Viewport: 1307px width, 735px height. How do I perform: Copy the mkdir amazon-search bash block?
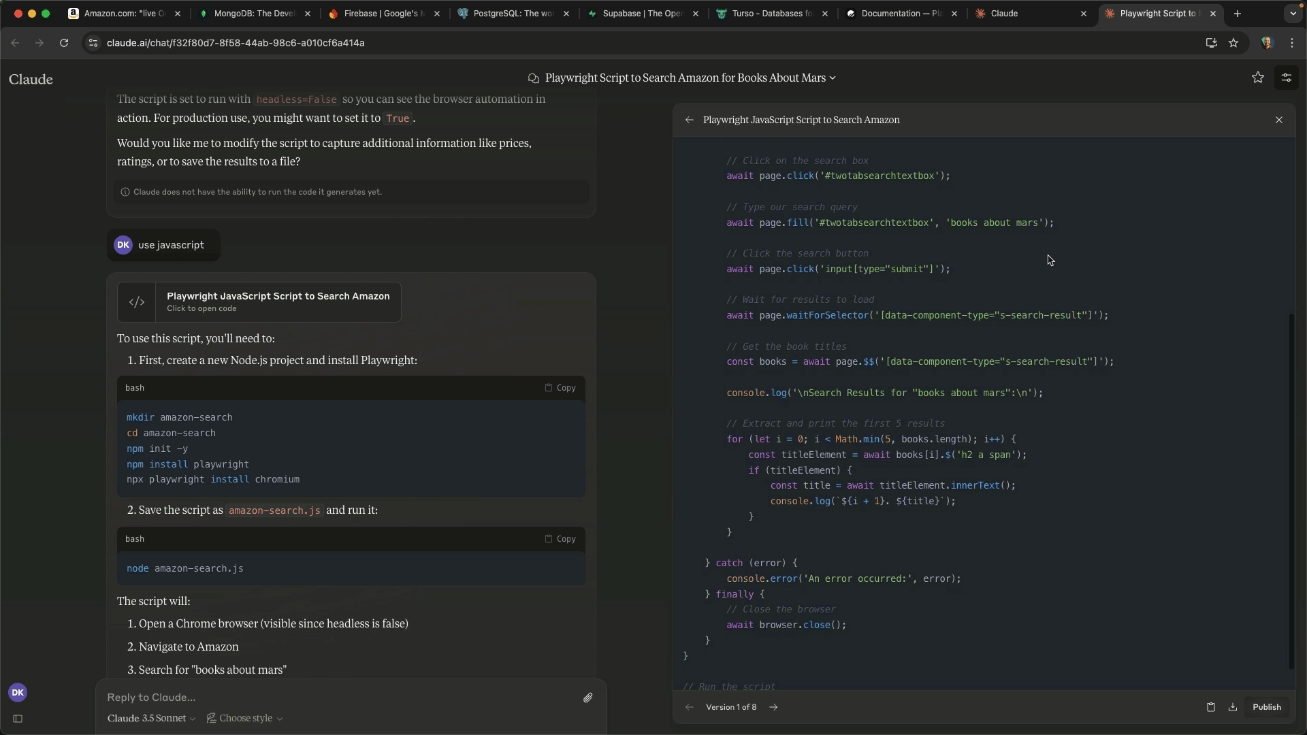coord(560,388)
